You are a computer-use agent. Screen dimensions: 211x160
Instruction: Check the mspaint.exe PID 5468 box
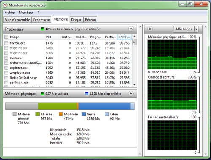[6, 48]
